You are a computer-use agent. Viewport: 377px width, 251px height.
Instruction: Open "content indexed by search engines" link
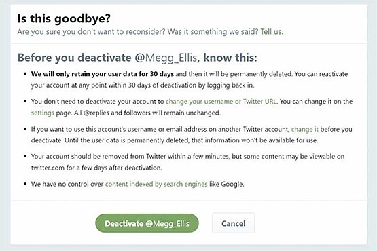(156, 184)
